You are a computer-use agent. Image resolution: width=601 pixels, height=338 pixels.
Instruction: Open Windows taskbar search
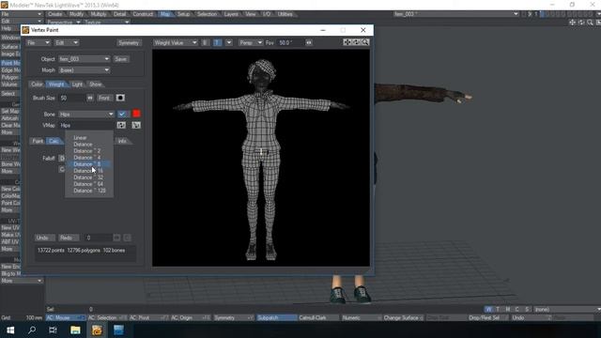[32, 330]
